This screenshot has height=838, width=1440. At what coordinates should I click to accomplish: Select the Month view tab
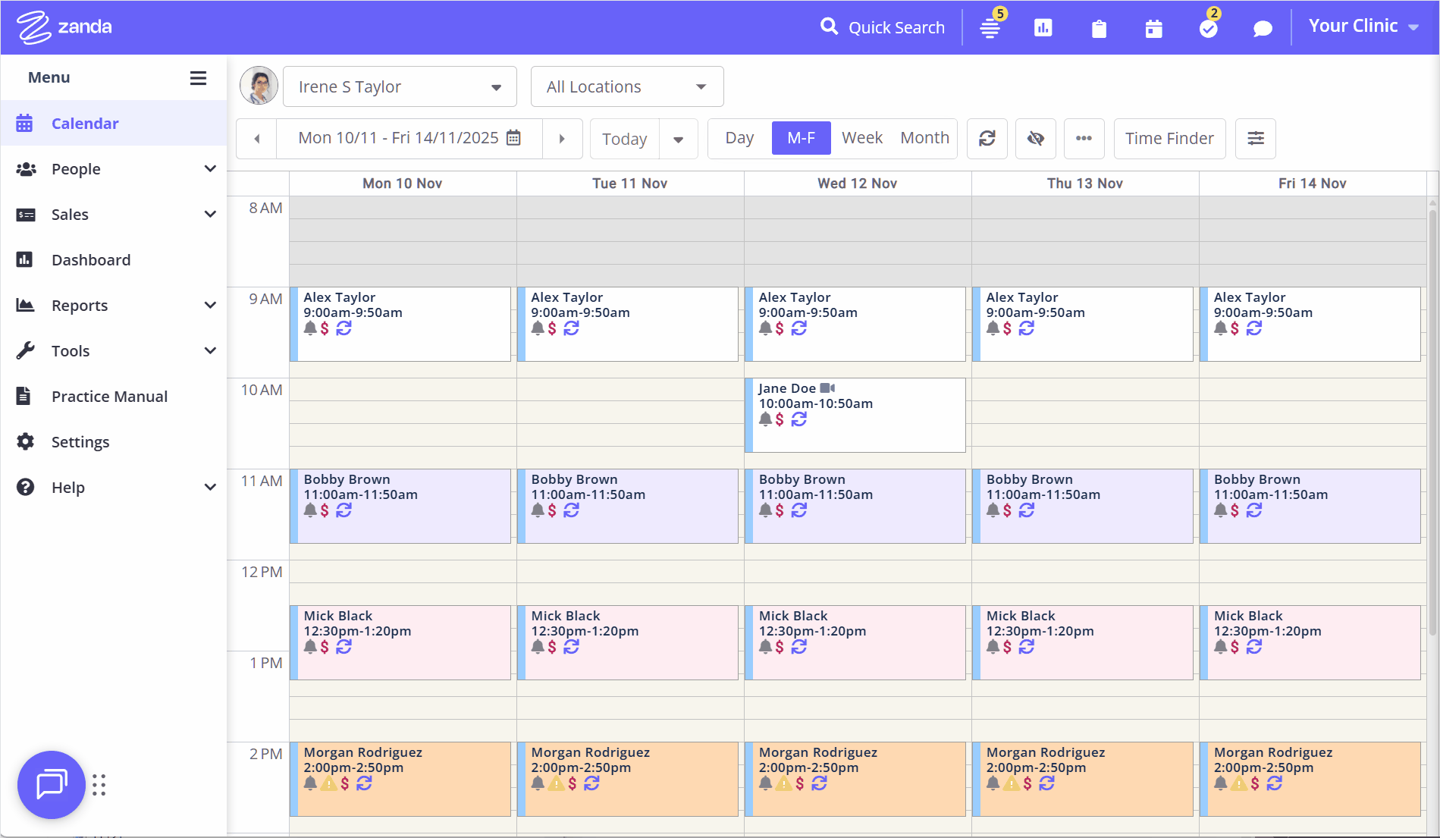[924, 138]
